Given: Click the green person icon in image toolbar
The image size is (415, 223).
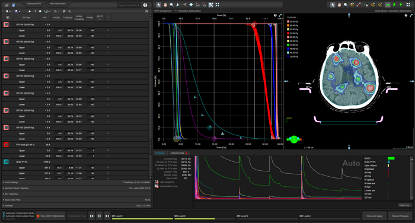Looking at the screenshot, I should pyautogui.click(x=401, y=5).
